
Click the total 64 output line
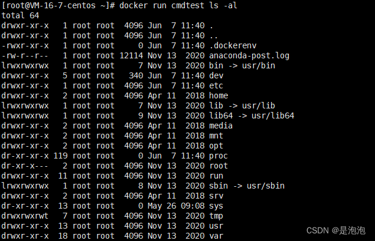click(20, 15)
